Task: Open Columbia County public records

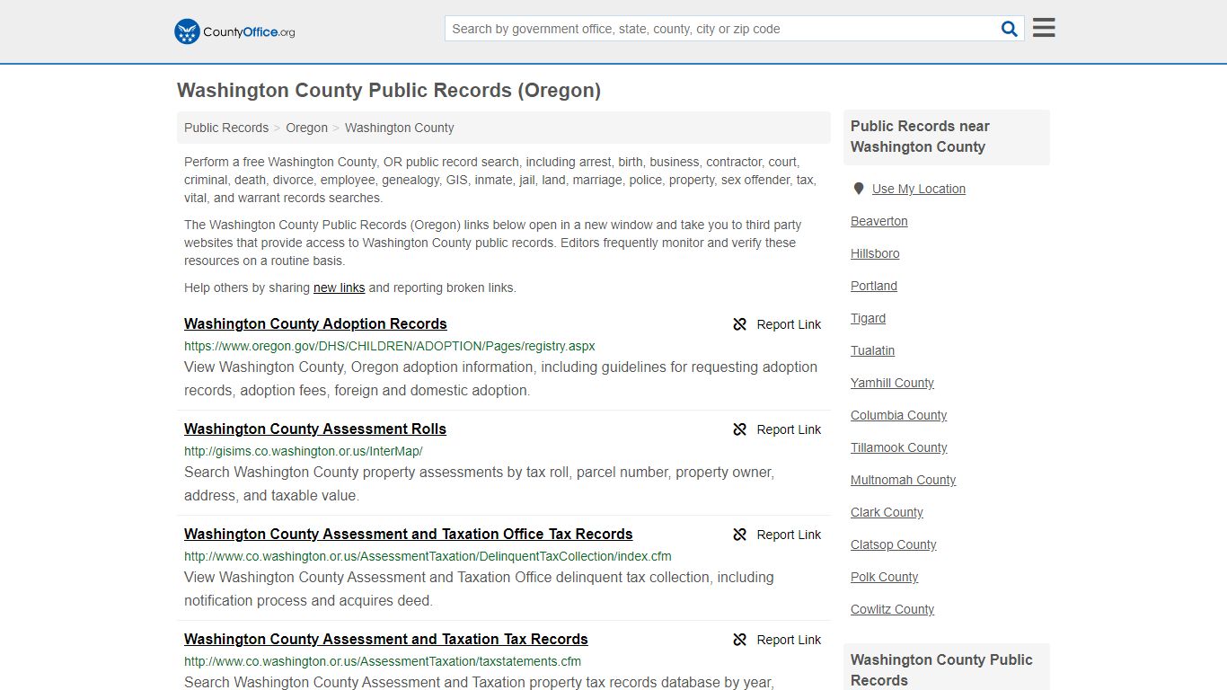Action: pyautogui.click(x=899, y=415)
